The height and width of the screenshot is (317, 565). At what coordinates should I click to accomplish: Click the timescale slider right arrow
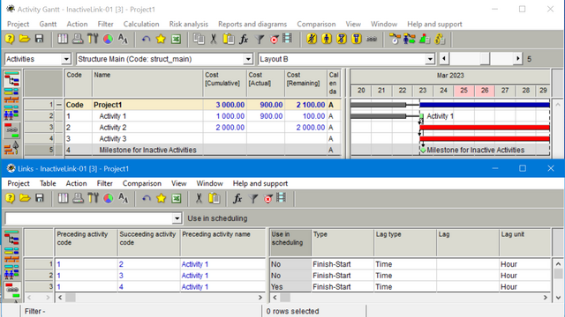click(518, 59)
